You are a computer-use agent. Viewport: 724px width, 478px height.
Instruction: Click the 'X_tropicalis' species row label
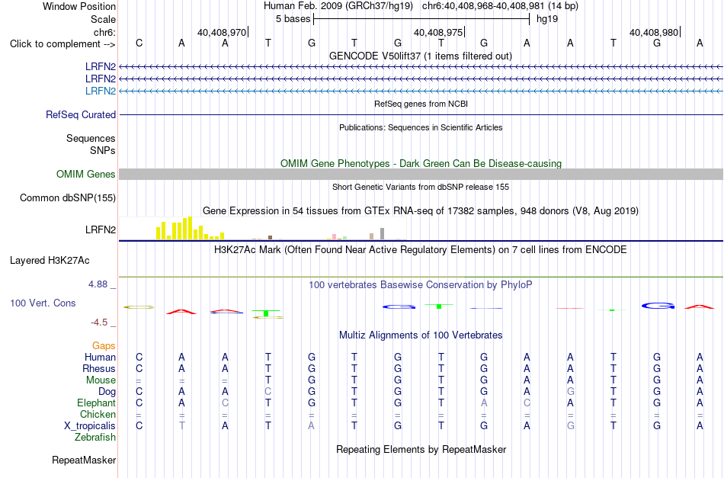pos(90,426)
